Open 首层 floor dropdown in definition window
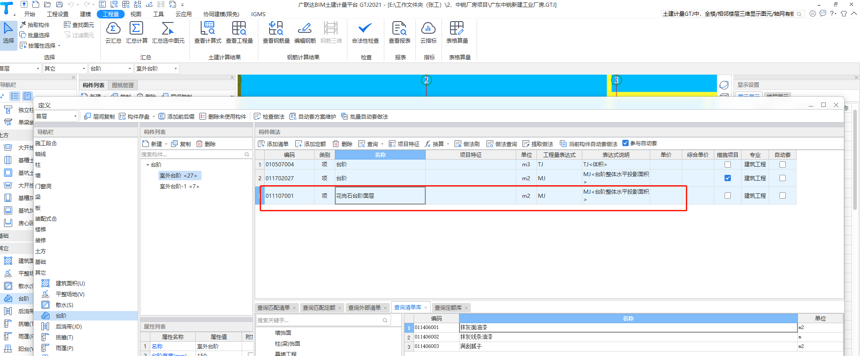Screen dimensions: 860x356 click(57, 116)
